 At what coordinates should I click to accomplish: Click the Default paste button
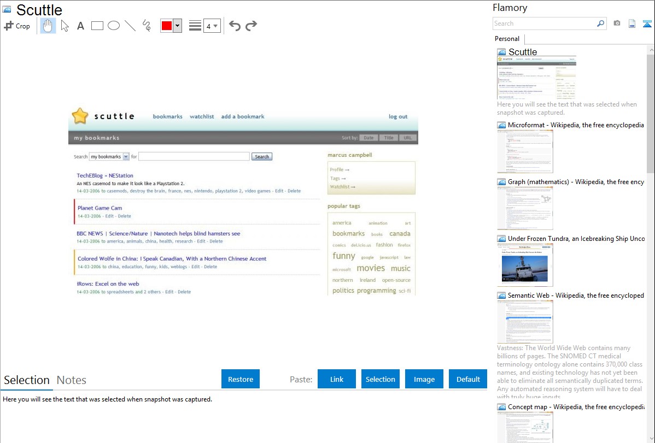pyautogui.click(x=468, y=379)
